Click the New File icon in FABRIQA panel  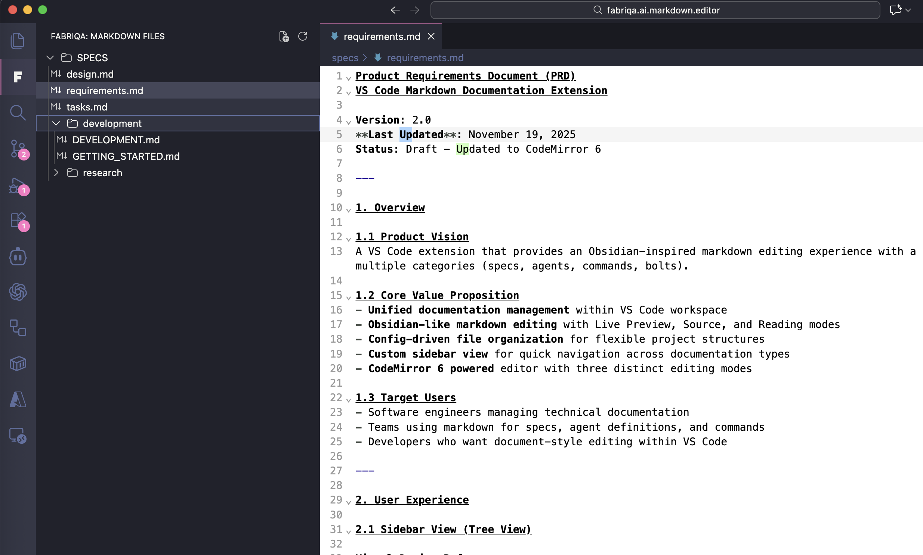(x=284, y=36)
